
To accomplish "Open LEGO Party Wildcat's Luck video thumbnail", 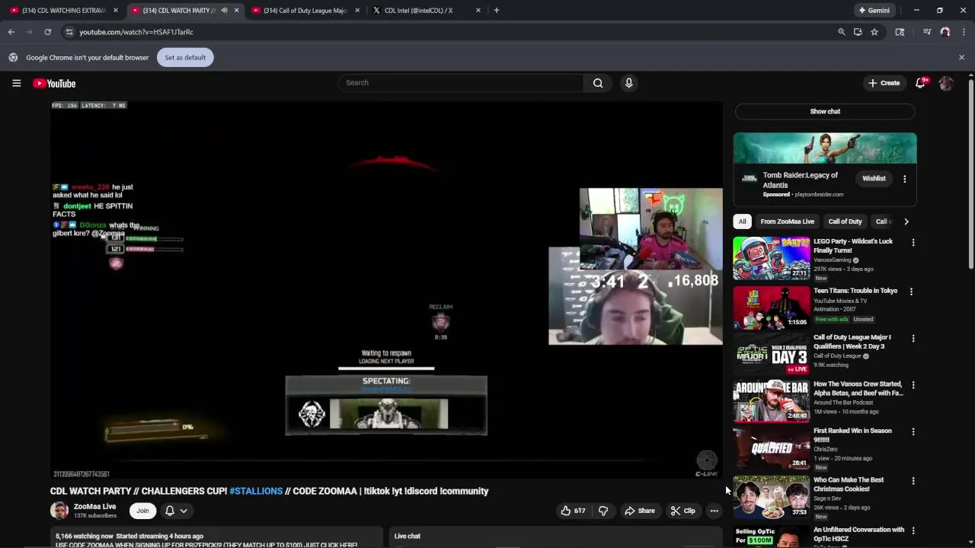I will (x=772, y=258).
